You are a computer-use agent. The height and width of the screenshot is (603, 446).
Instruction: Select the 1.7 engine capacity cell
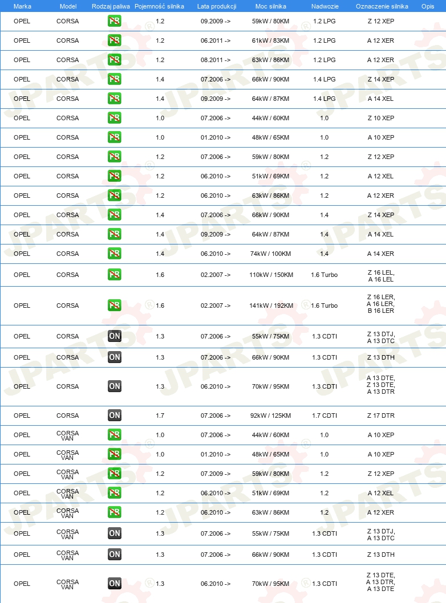tap(160, 415)
